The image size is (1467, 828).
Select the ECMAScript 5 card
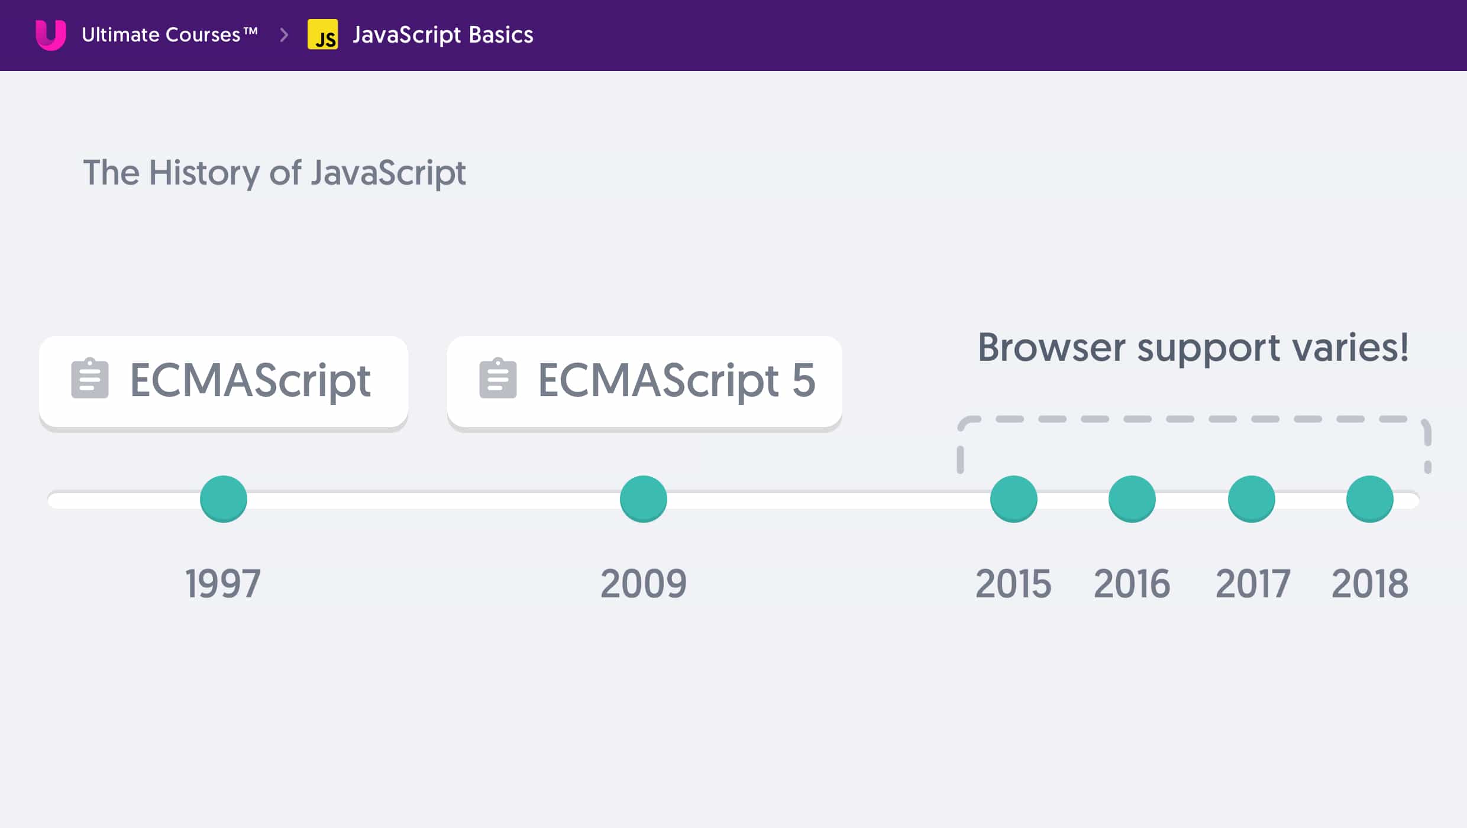click(x=644, y=381)
